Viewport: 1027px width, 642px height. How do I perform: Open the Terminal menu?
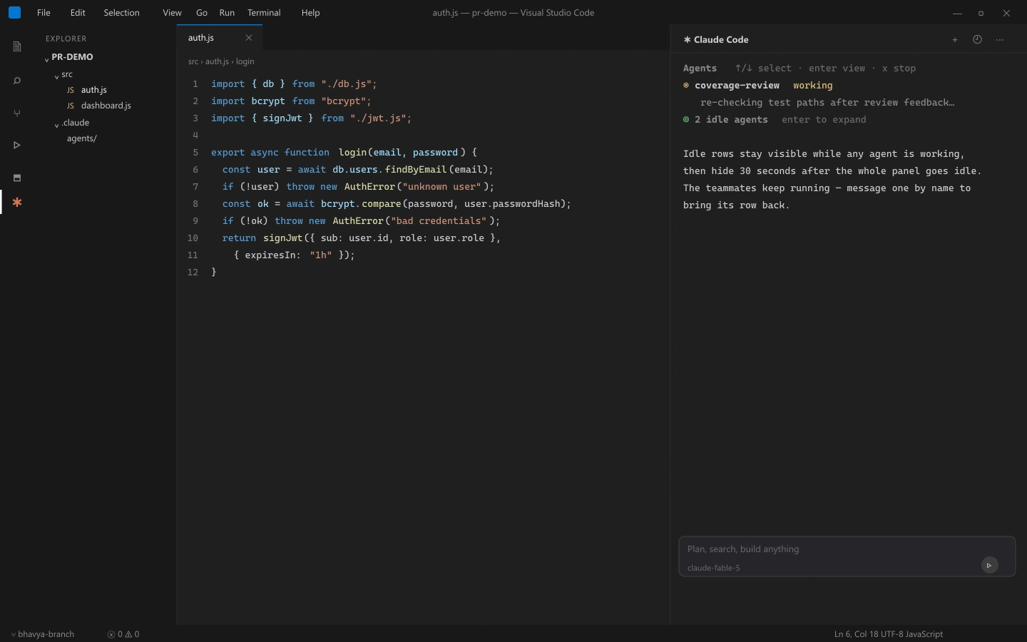[264, 13]
